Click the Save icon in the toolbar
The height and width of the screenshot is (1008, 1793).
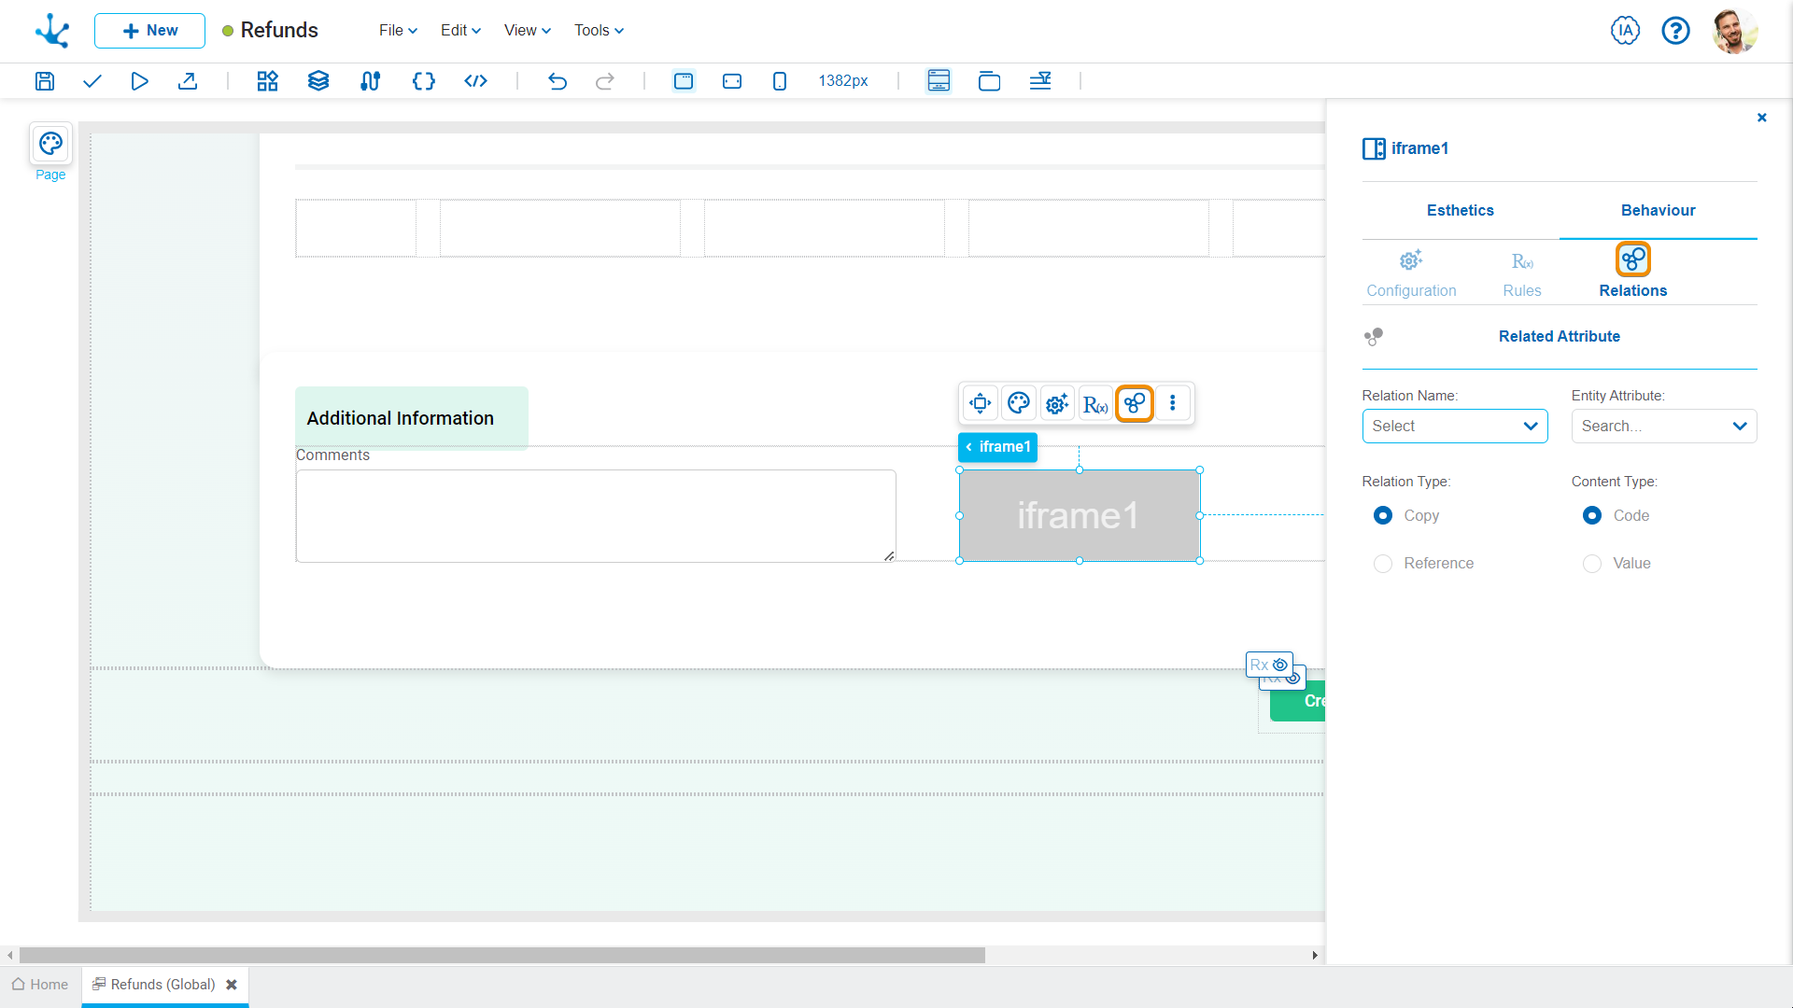point(45,81)
